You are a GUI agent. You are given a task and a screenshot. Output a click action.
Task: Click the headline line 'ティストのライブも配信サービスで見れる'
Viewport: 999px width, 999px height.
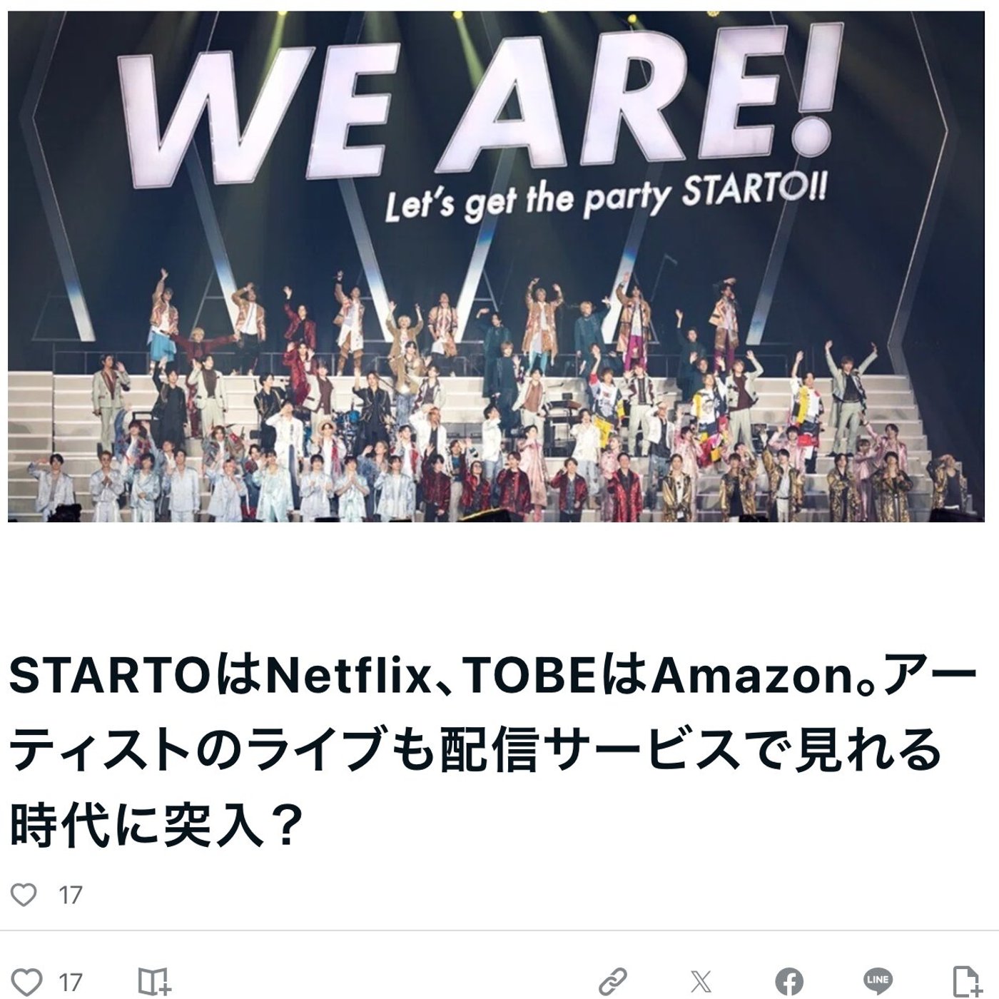pos(474,751)
